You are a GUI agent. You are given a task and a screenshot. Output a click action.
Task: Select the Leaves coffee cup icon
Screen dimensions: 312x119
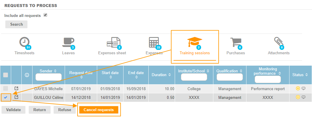pos(68,43)
